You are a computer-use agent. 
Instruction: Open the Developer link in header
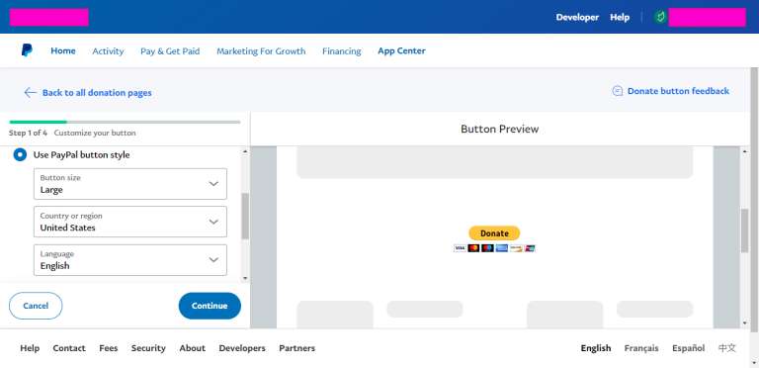[577, 18]
